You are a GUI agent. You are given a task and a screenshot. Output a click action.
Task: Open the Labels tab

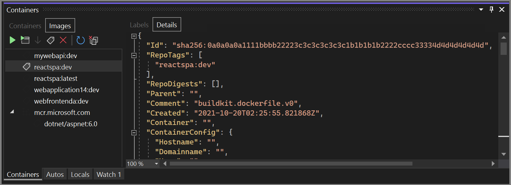pos(139,25)
